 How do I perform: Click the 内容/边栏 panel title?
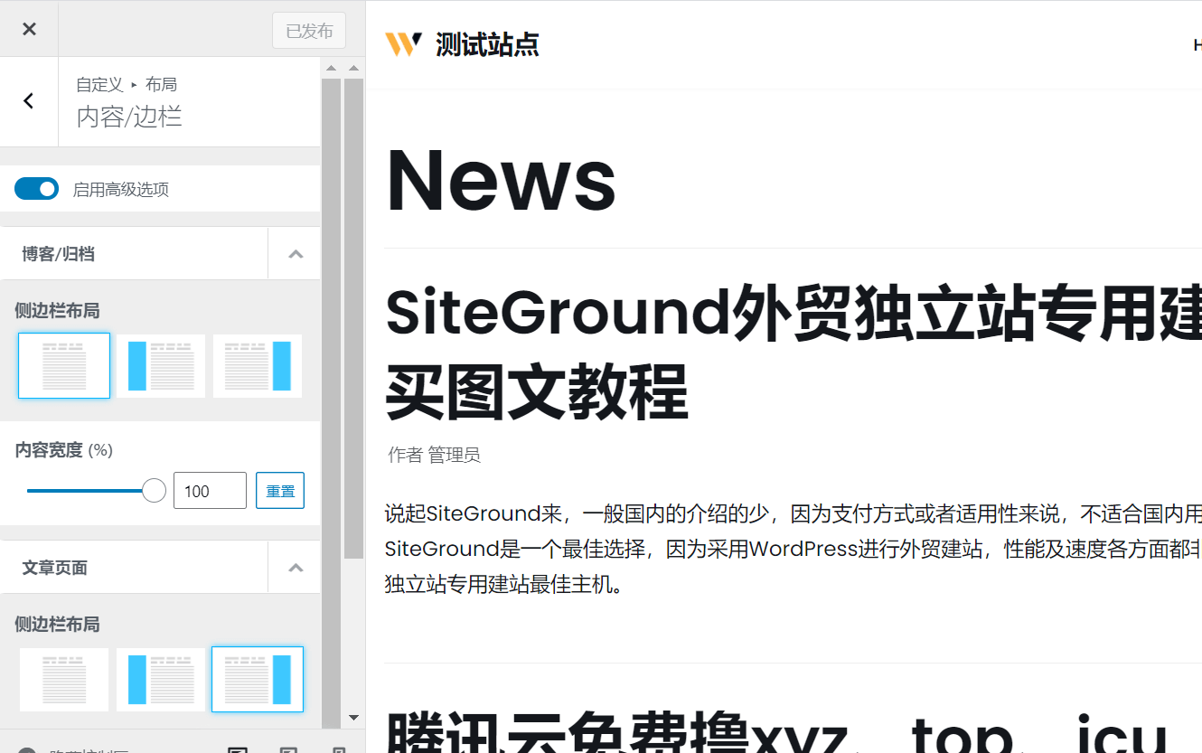[129, 117]
